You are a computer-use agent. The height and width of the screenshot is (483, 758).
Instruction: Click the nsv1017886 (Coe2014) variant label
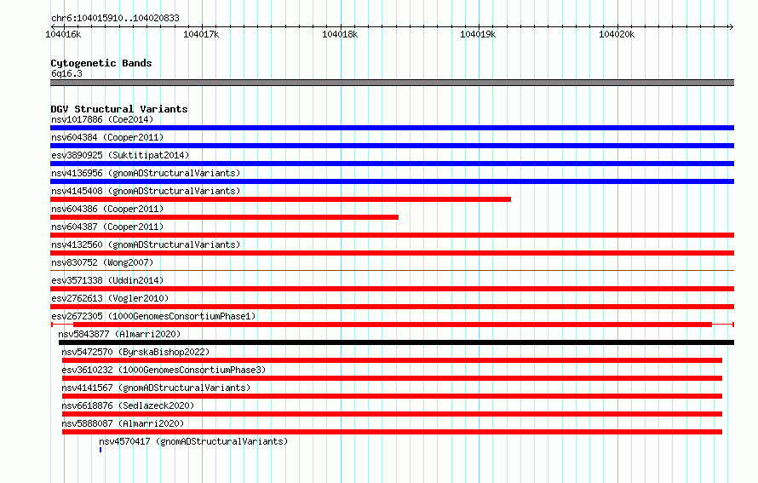pos(102,119)
